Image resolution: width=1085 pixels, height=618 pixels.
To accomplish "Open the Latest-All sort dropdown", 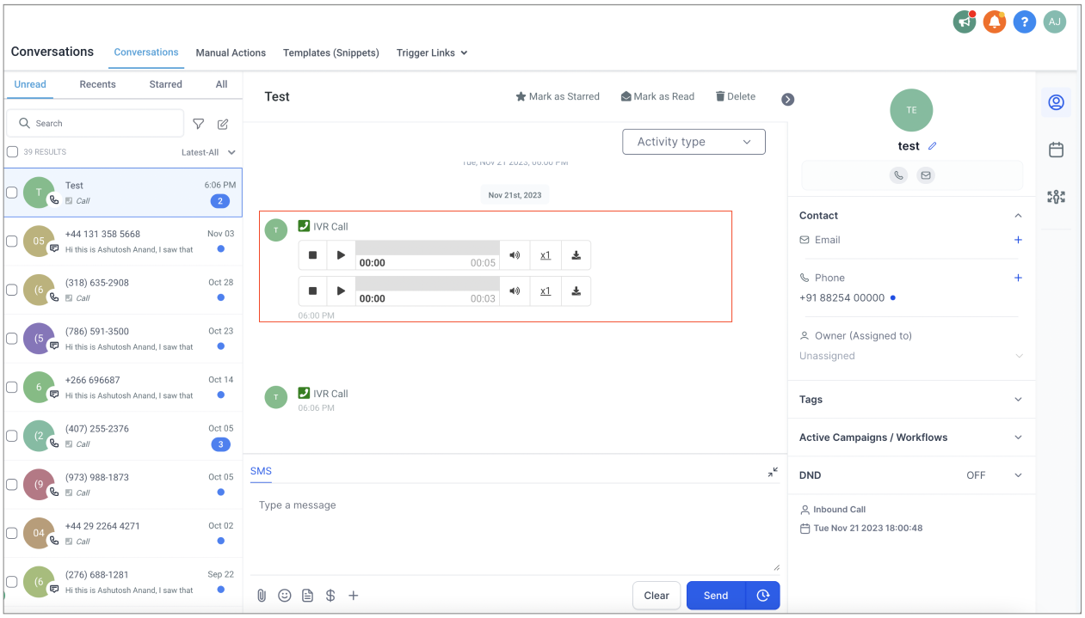I will pyautogui.click(x=208, y=152).
